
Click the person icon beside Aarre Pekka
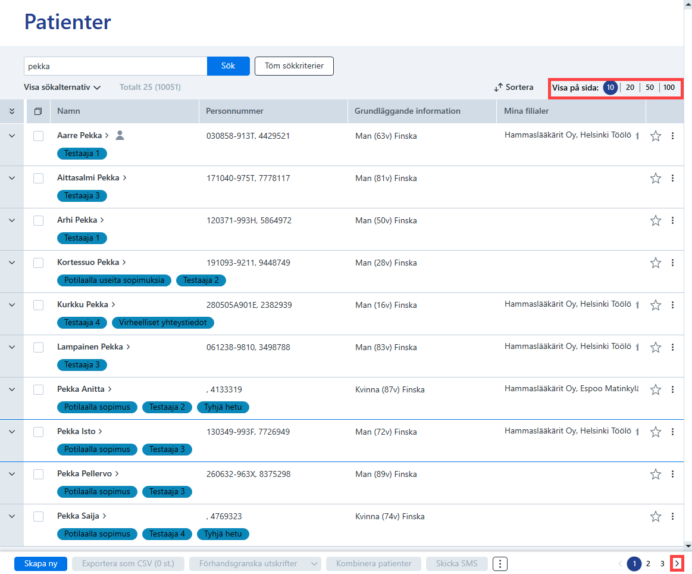120,136
